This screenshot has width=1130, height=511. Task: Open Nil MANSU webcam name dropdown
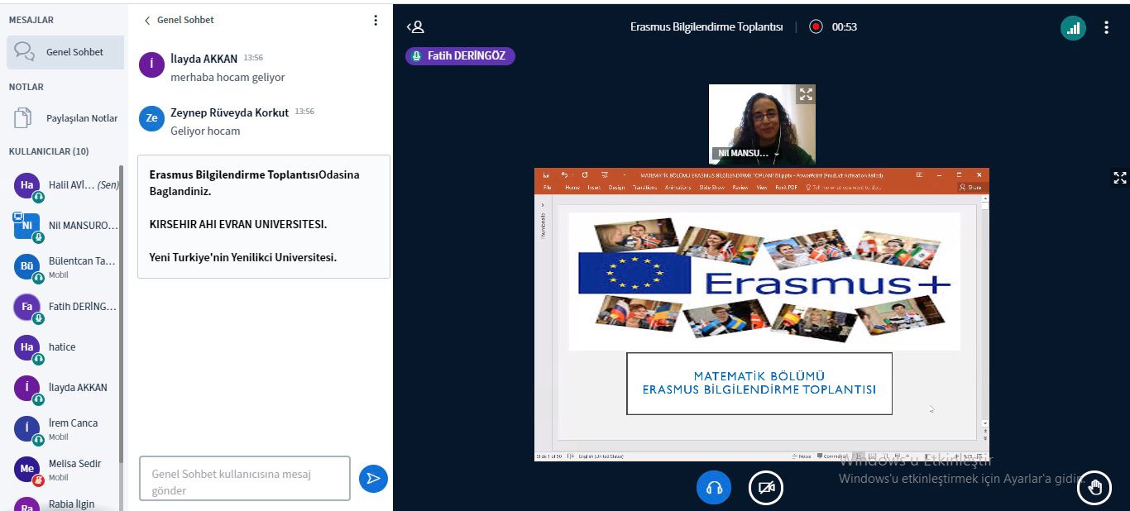click(x=776, y=154)
